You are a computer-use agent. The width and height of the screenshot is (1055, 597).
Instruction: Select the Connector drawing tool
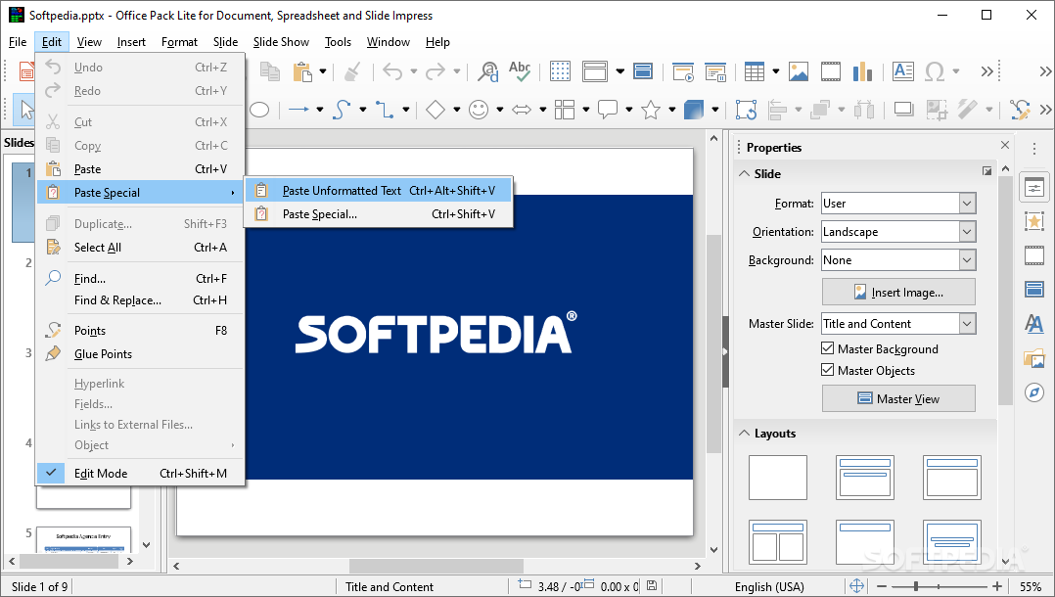tap(385, 109)
